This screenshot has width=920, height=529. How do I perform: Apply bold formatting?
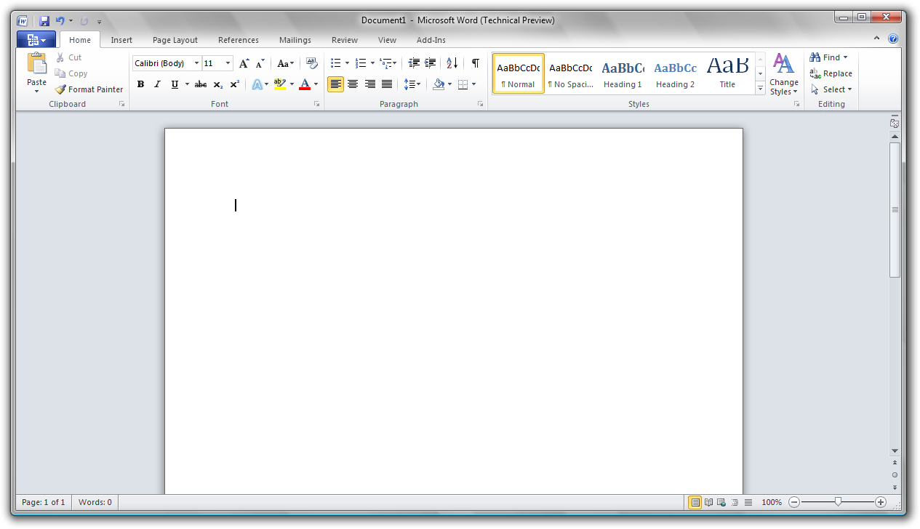click(x=140, y=84)
